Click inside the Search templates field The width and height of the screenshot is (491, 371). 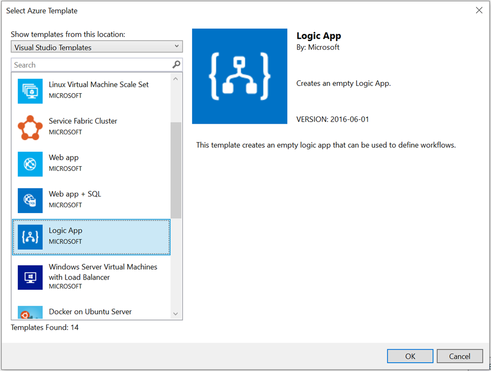coord(87,64)
